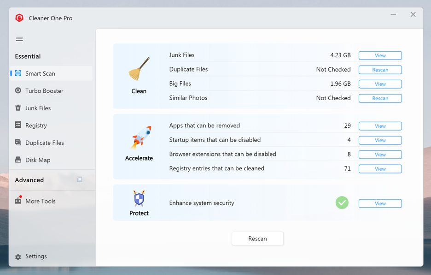Rescan Duplicate Files row

380,70
